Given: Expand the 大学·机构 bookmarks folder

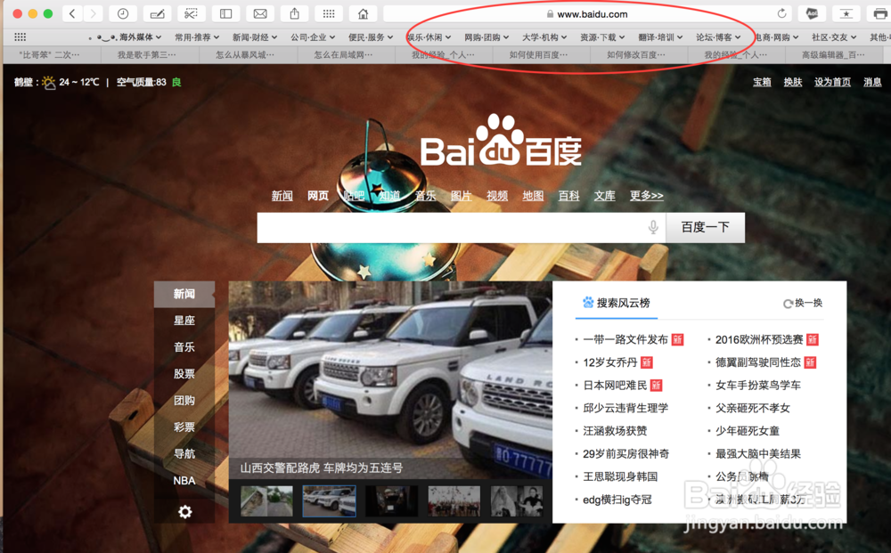Looking at the screenshot, I should [x=544, y=37].
